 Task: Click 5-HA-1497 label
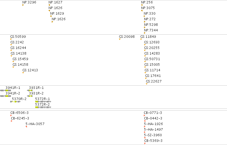[x=153, y=130]
